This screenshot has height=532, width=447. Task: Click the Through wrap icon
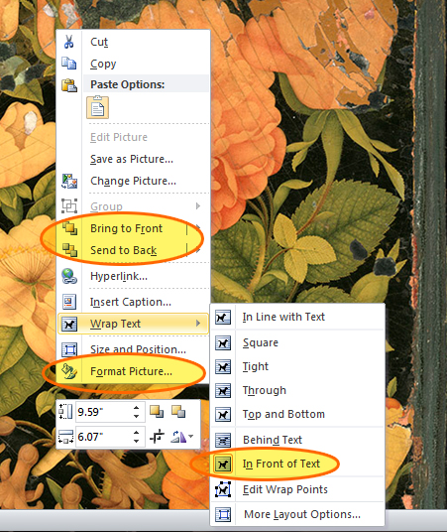[223, 390]
